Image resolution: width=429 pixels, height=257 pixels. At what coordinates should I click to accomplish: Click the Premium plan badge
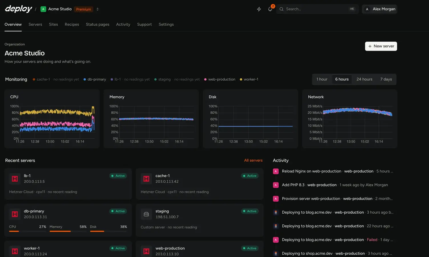coord(84,9)
